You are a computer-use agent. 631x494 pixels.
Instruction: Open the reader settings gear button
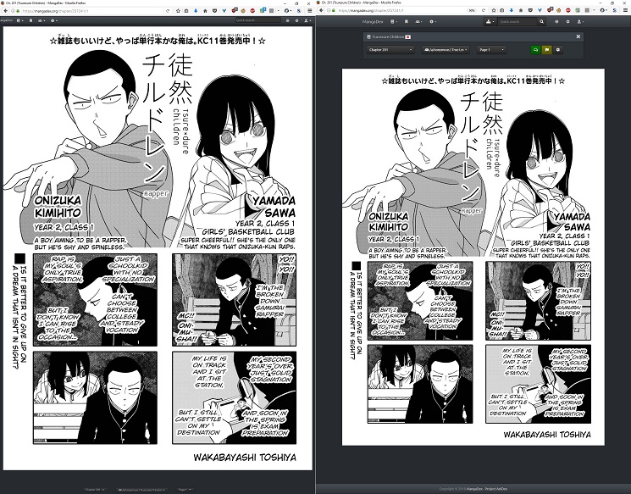tap(558, 50)
